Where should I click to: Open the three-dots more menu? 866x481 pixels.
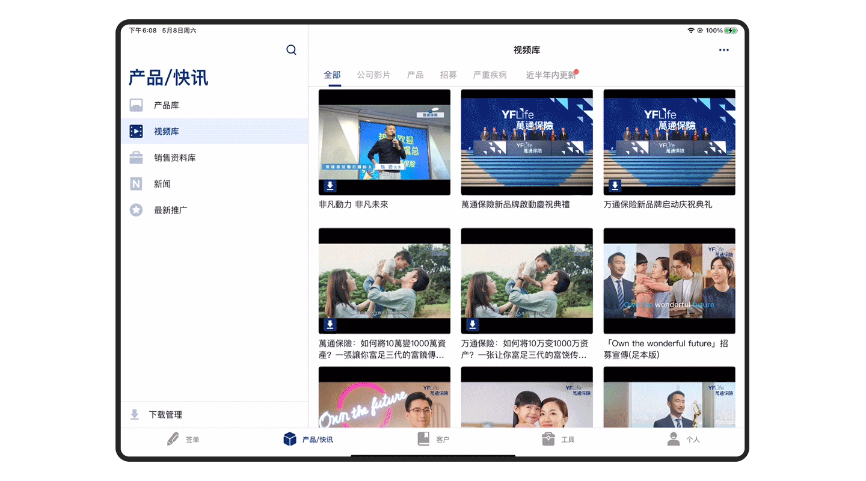pos(724,50)
